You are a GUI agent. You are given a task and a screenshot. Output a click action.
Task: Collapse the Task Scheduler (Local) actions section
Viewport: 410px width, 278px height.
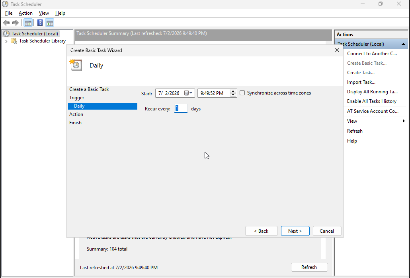pos(403,44)
